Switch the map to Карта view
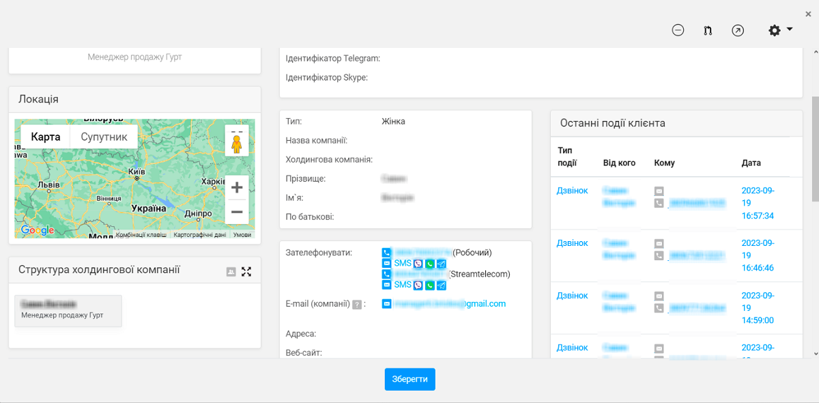This screenshot has height=403, width=819. tap(46, 137)
